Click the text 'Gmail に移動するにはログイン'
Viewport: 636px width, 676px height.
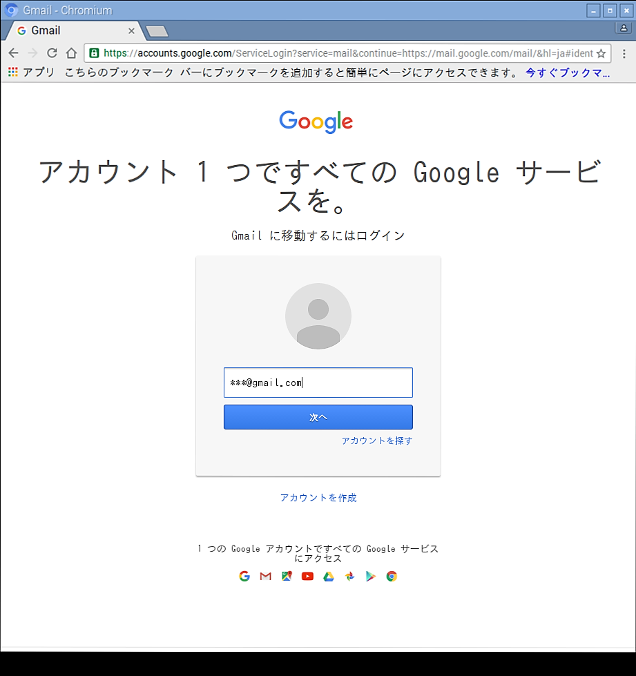point(318,235)
